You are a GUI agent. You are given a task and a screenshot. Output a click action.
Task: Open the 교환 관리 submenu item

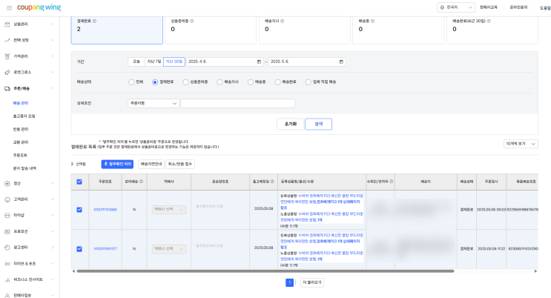coord(21,142)
